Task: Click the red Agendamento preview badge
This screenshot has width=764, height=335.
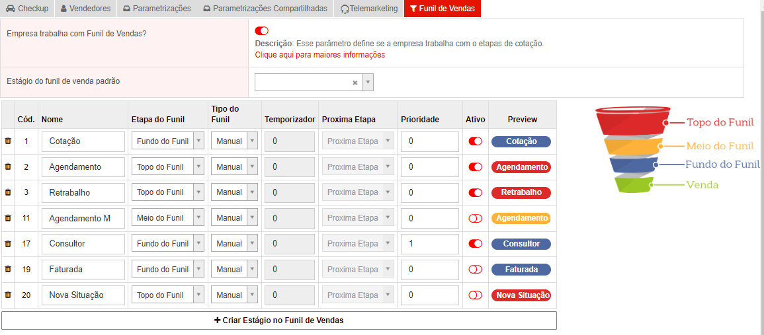Action: click(x=521, y=167)
